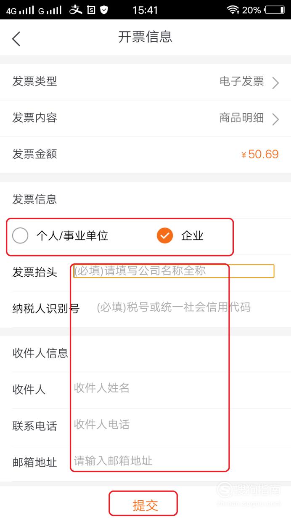The height and width of the screenshot is (518, 291).
Task: Submit the form with 提交 button
Action: [145, 505]
